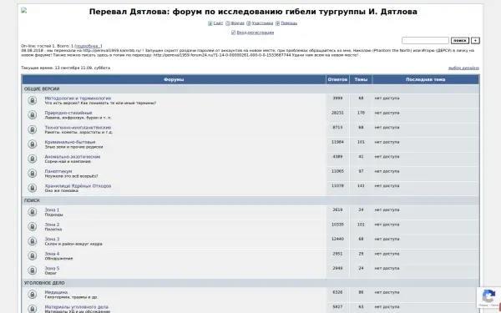Click the lock icon beside Природно-стихийные
This screenshot has width=501, height=313.
[32, 115]
